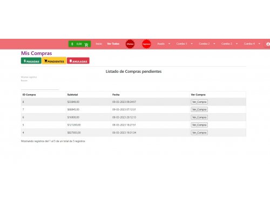The height and width of the screenshot is (202, 270).
Task: Click Ver_Compra for purchase ID 5
Action: tap(199, 125)
